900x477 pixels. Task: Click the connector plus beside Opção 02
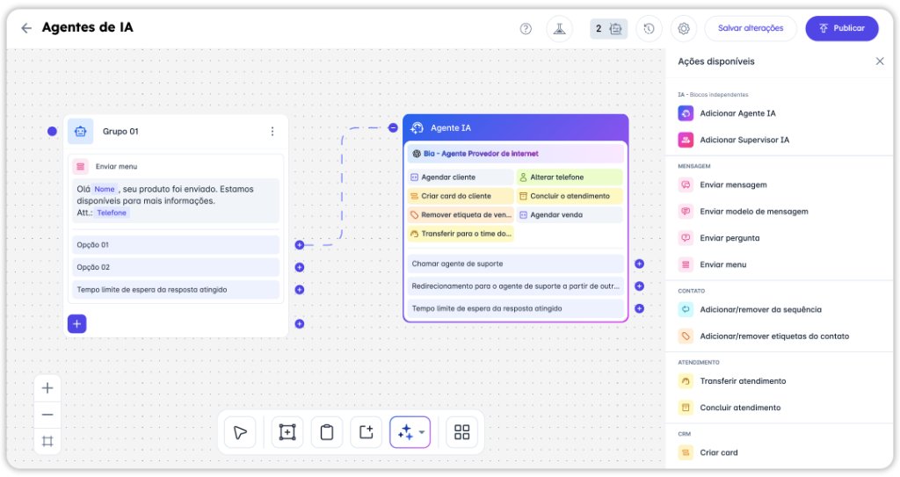pos(300,267)
